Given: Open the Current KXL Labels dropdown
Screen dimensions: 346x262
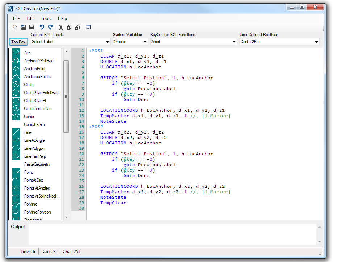Looking at the screenshot, I should tap(107, 42).
